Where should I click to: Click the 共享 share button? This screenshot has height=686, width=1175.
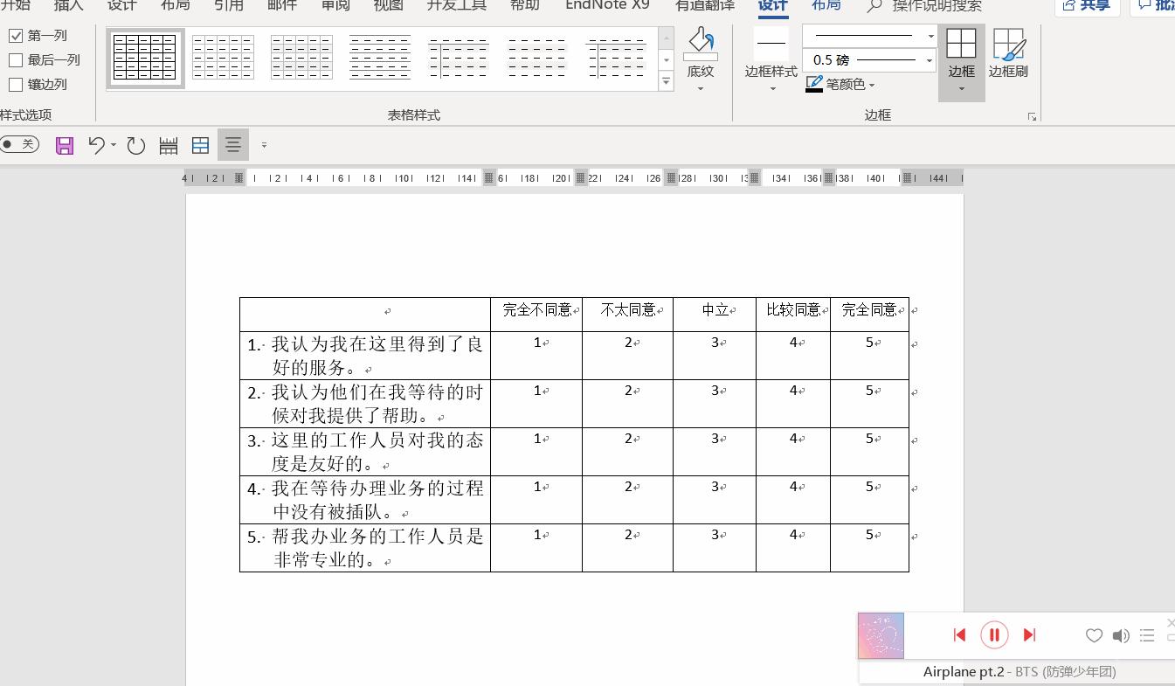click(x=1087, y=6)
